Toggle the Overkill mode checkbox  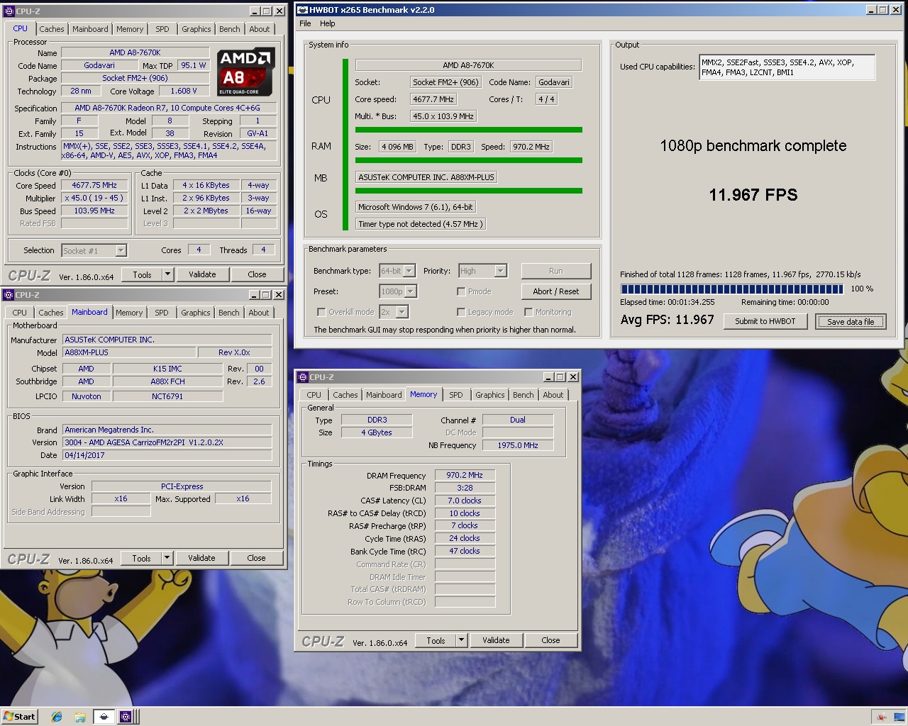tap(321, 312)
